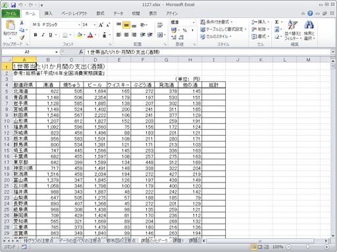Toggle Bold formatting
This screenshot has width=337, height=252.
tap(36, 35)
